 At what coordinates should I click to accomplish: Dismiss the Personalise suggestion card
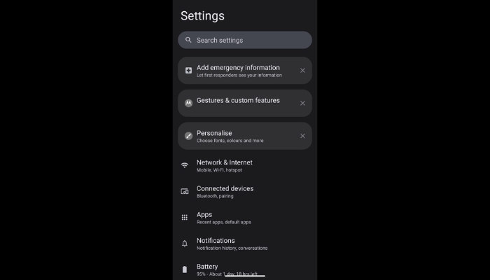302,136
